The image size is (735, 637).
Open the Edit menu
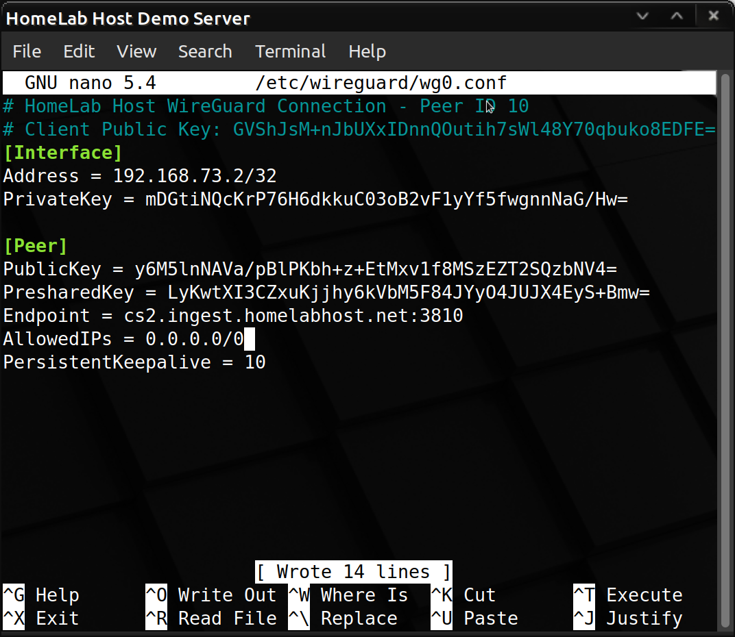tap(79, 51)
